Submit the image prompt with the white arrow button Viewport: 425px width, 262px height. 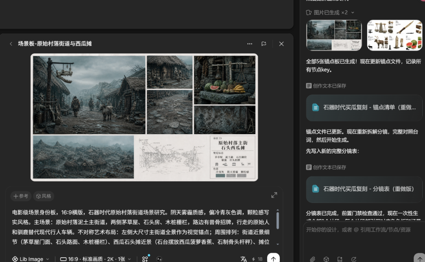(273, 258)
